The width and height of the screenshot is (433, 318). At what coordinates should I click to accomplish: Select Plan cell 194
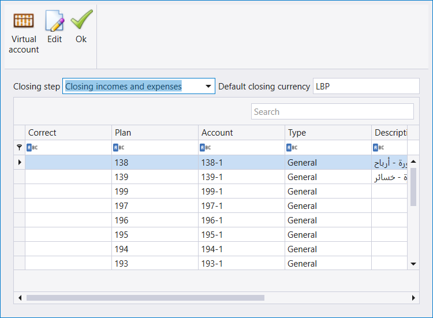tap(155, 249)
